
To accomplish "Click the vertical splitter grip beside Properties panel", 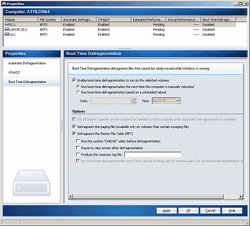I will [62, 127].
